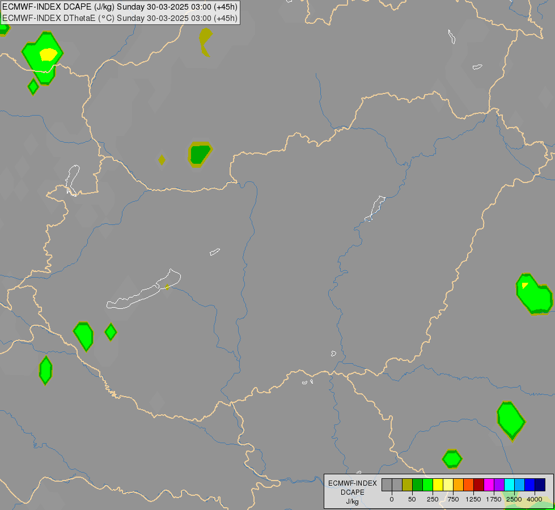Pick the pale yellow legend swatch

pyautogui.click(x=448, y=484)
